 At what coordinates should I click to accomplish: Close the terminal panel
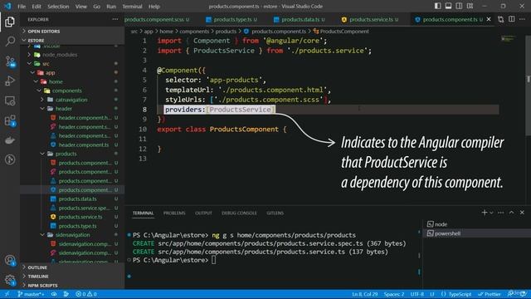click(522, 213)
